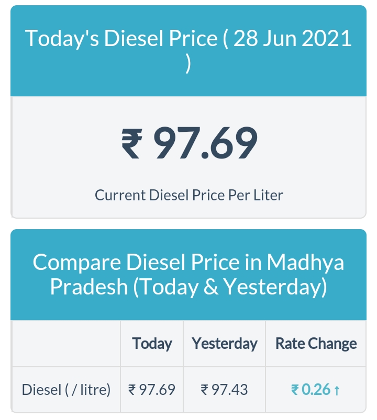Click the date "28 Jun 2021" in the header
Viewport: 377px width, 420px height.
tap(292, 39)
